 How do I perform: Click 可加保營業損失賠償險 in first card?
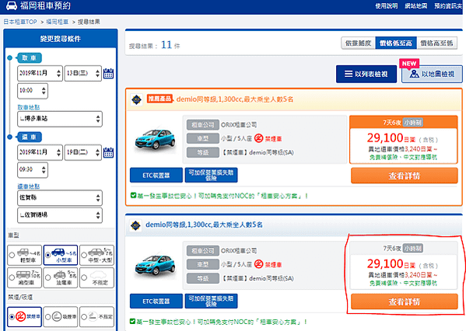212,175
